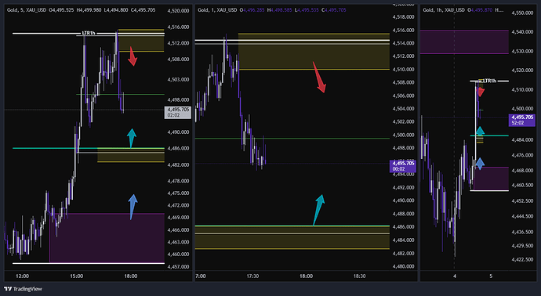Click the purple price label showing countdown 00:02
The image size is (541, 296).
403,166
